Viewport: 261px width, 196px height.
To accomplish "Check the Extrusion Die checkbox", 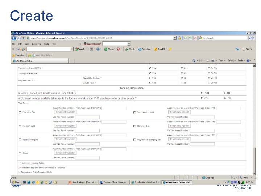I will (20, 113).
